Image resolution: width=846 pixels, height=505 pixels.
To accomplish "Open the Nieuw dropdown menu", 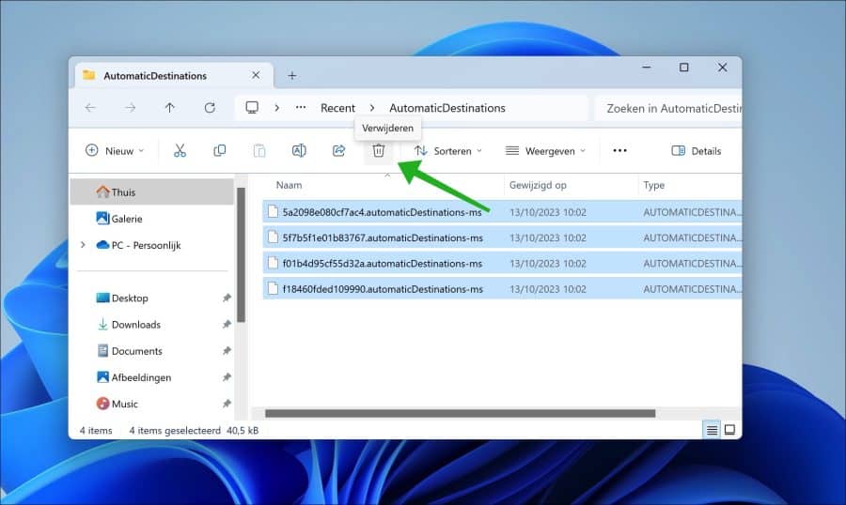I will [115, 150].
